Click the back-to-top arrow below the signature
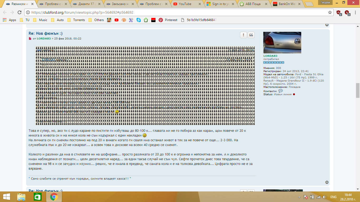This screenshot has height=202, width=360. point(327,182)
